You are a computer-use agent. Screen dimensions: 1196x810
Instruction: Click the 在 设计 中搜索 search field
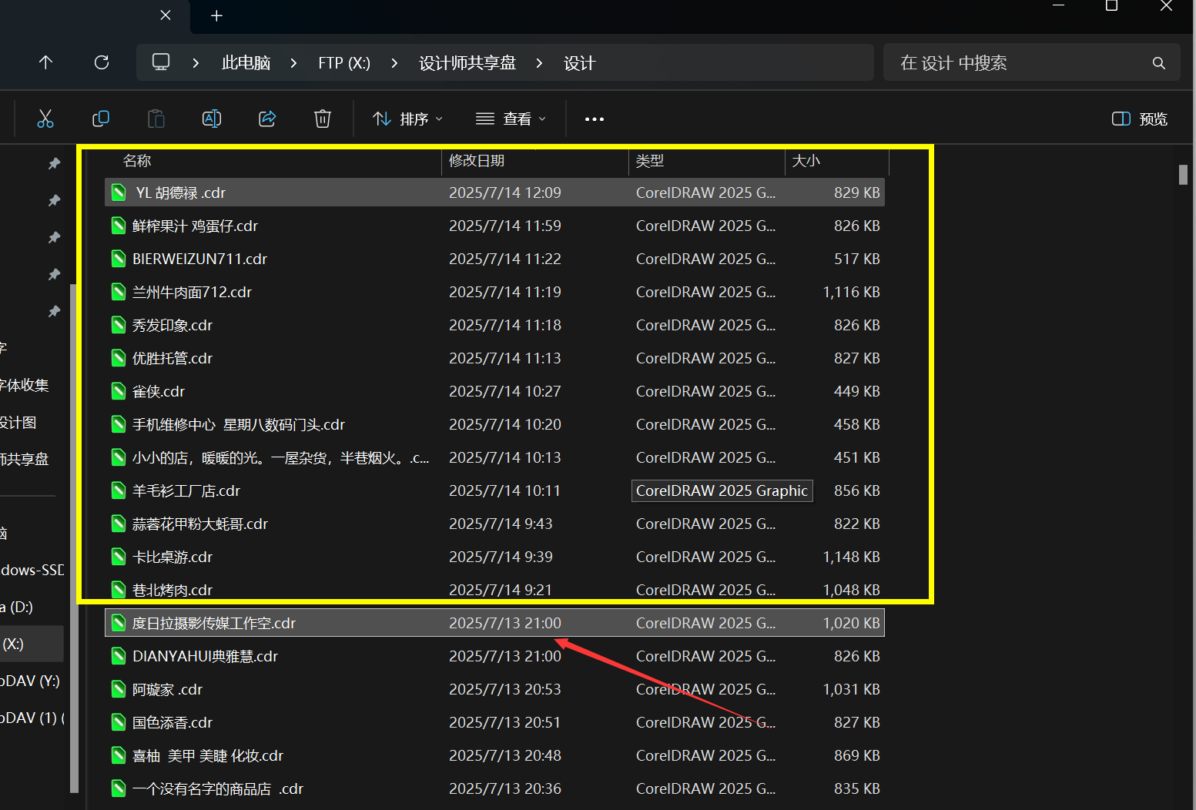tap(1032, 63)
